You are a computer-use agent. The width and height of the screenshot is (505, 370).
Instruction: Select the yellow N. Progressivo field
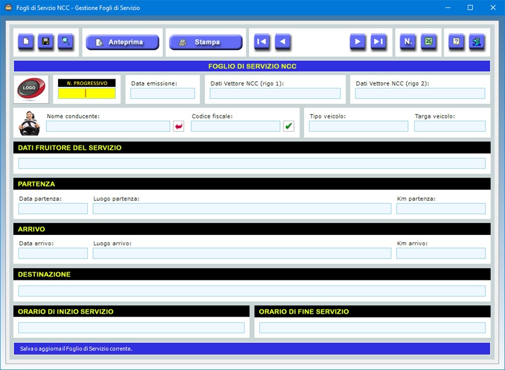87,94
